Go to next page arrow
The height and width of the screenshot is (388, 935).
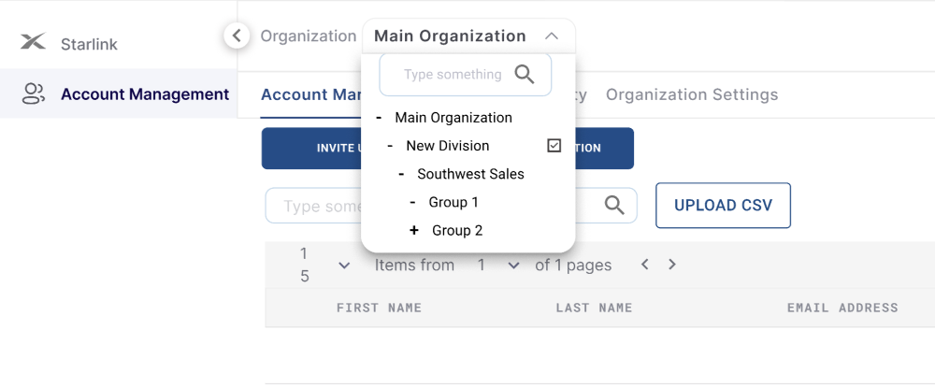pos(672,265)
